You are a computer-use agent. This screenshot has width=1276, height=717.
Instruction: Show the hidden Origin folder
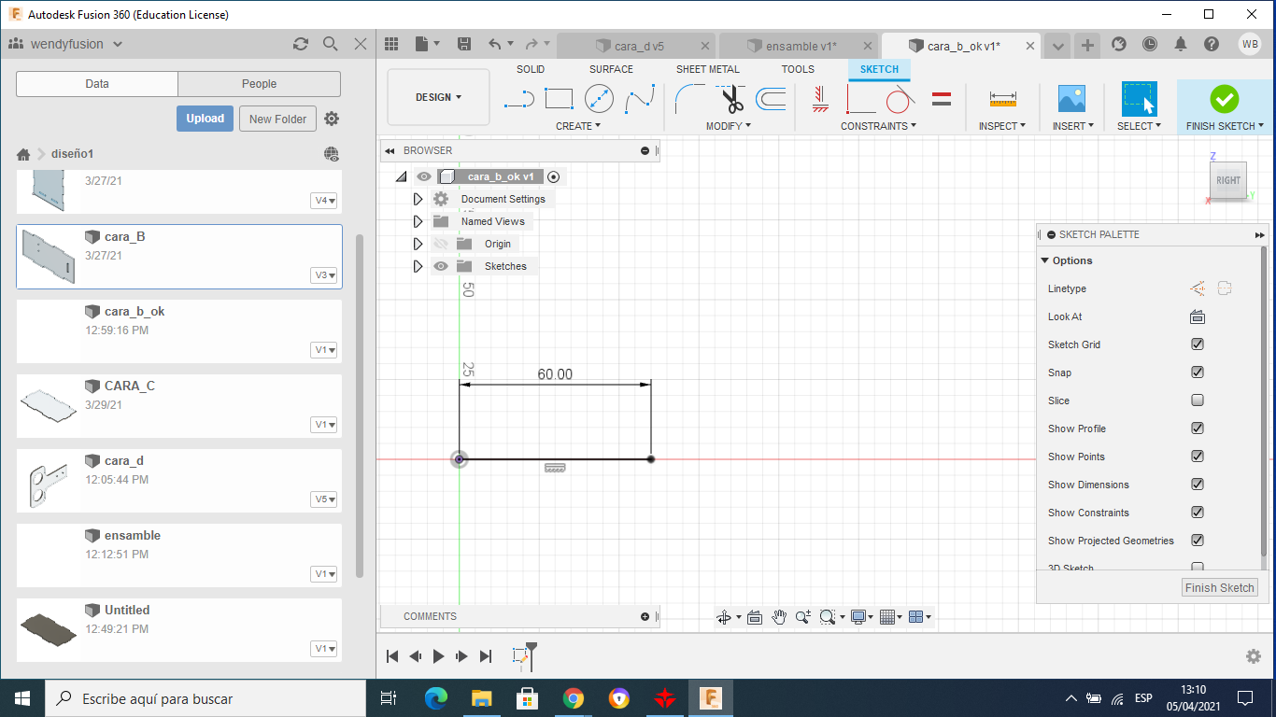pos(441,244)
